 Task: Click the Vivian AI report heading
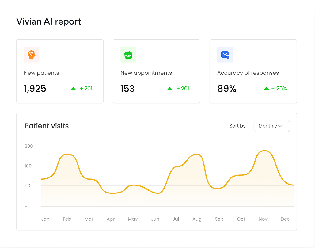[48, 21]
